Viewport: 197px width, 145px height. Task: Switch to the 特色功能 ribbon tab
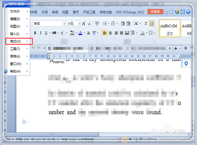tap(106, 12)
